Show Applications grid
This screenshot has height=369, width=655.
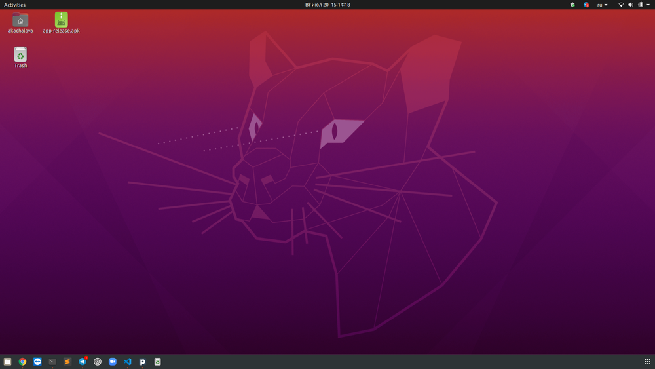(647, 362)
